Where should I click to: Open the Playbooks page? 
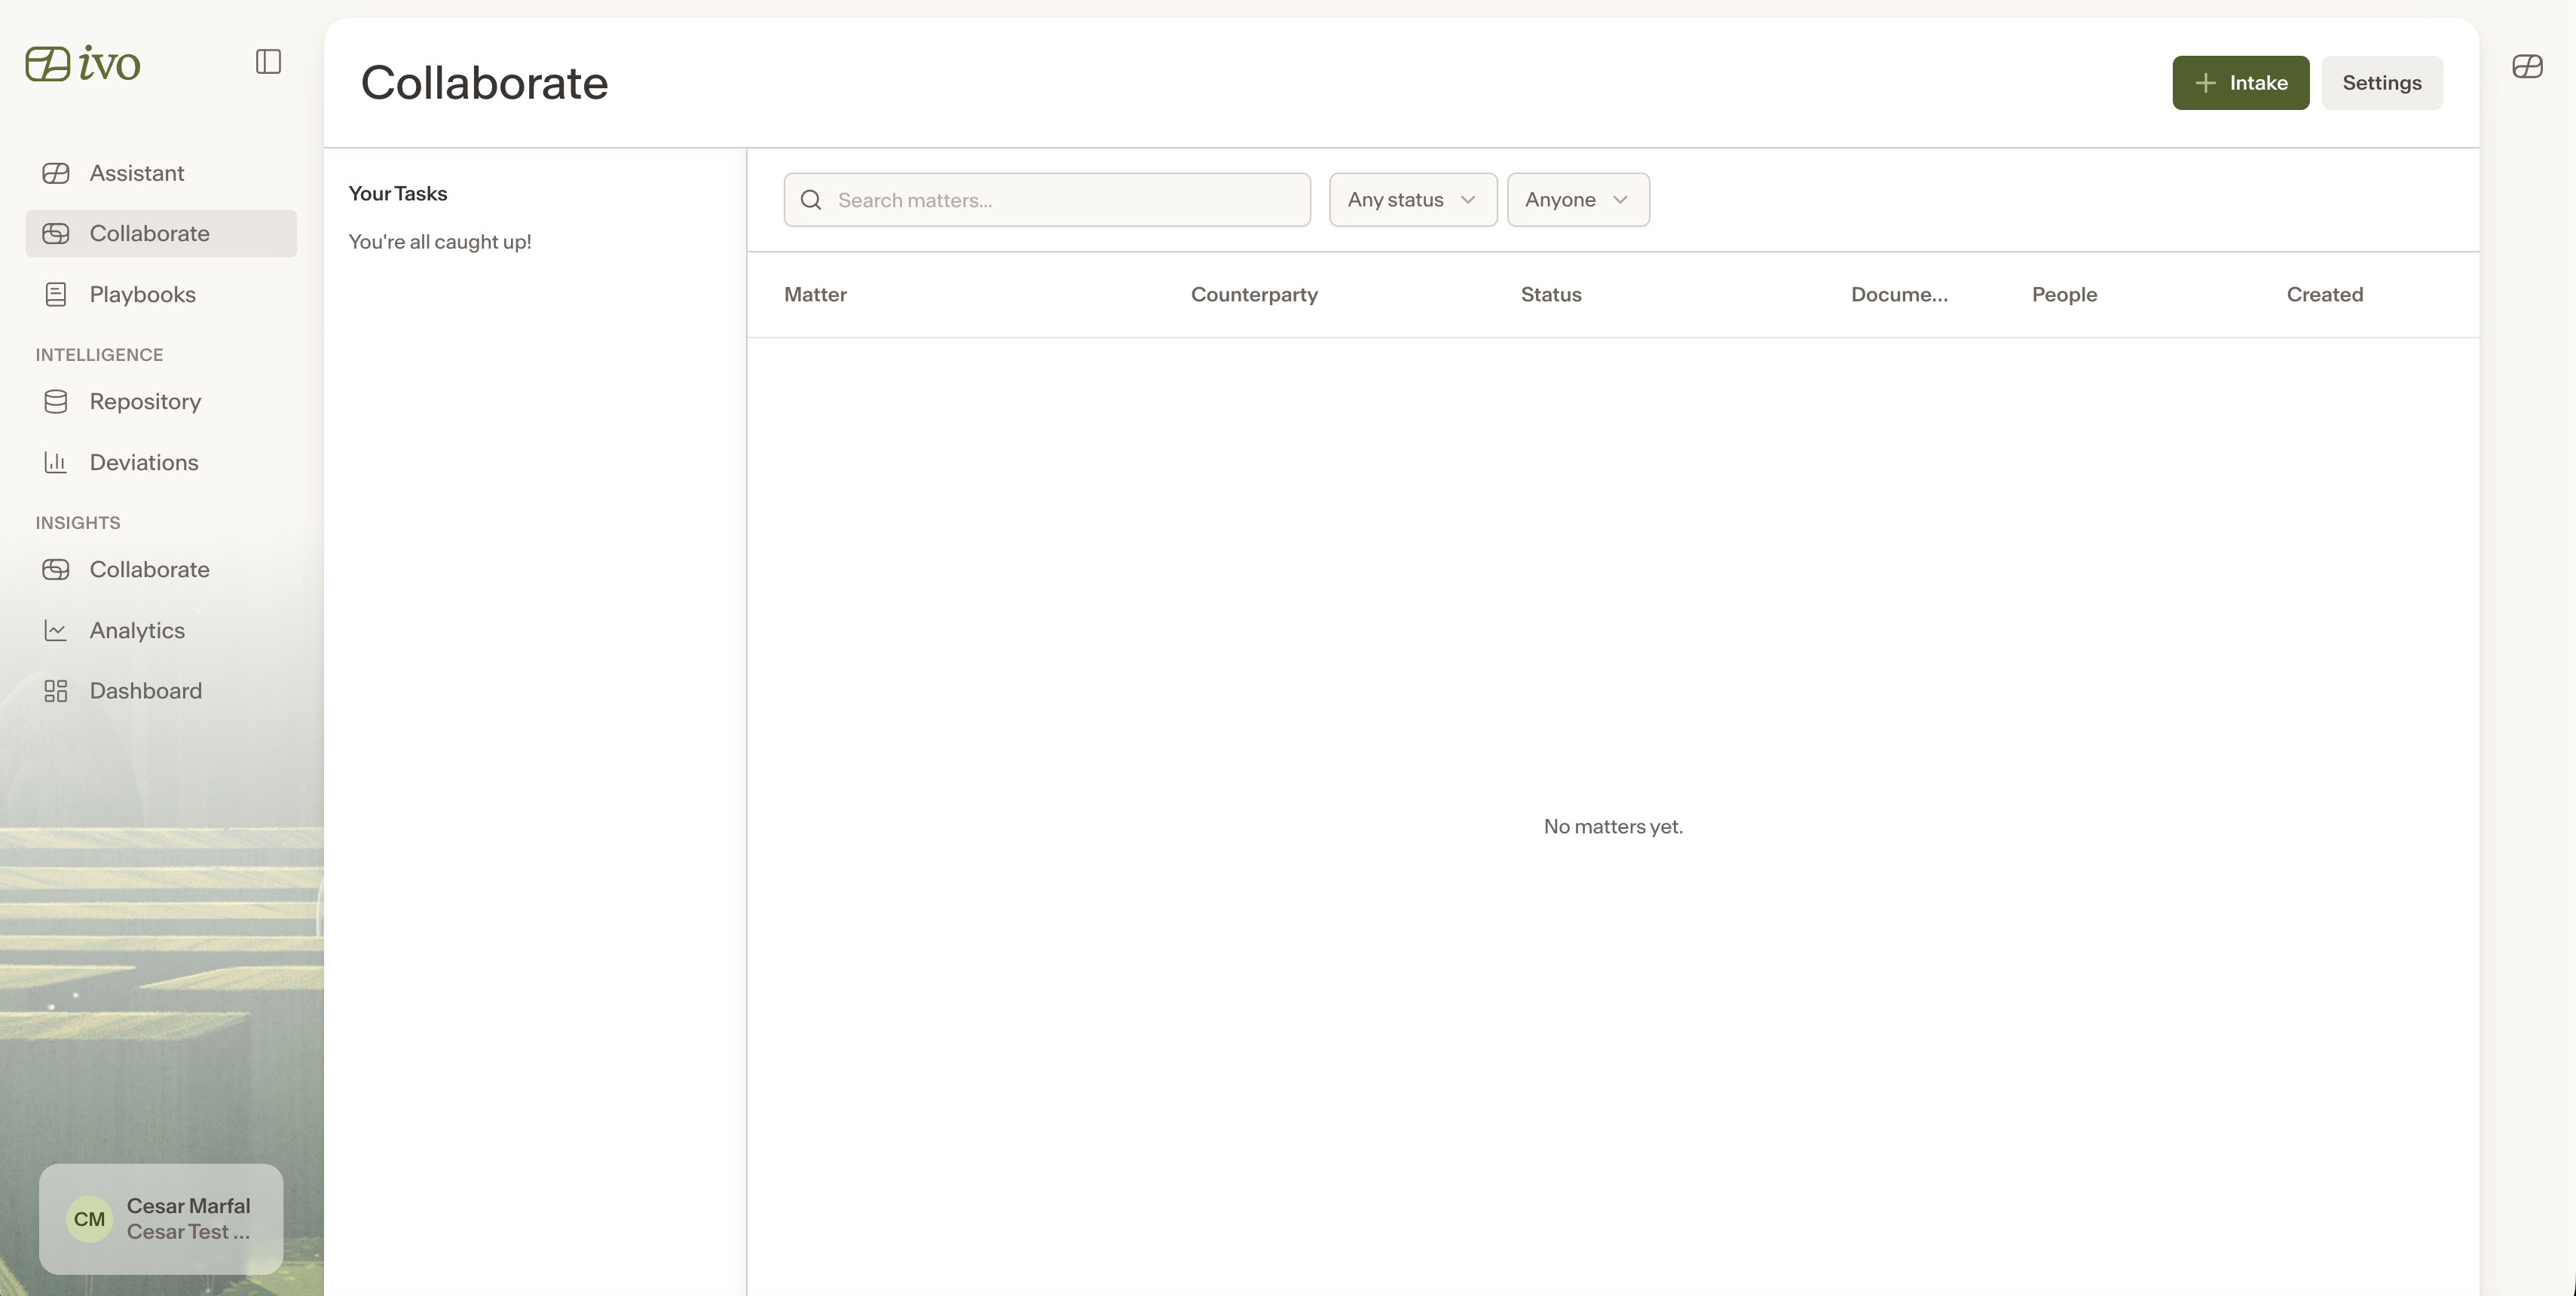pyautogui.click(x=161, y=294)
